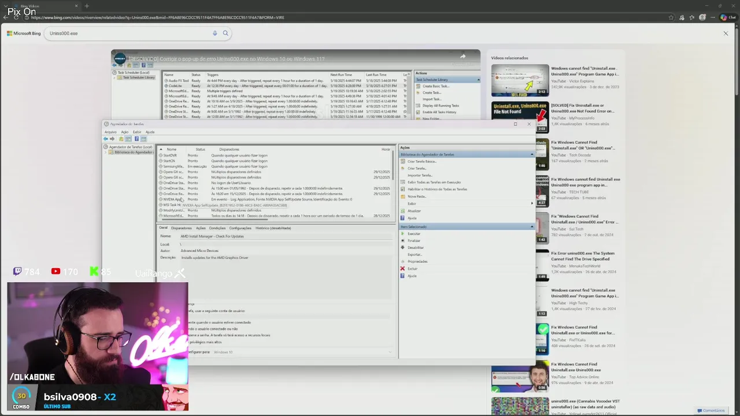
Task: Click the vertical scrollbar of the task list
Action: [394, 165]
